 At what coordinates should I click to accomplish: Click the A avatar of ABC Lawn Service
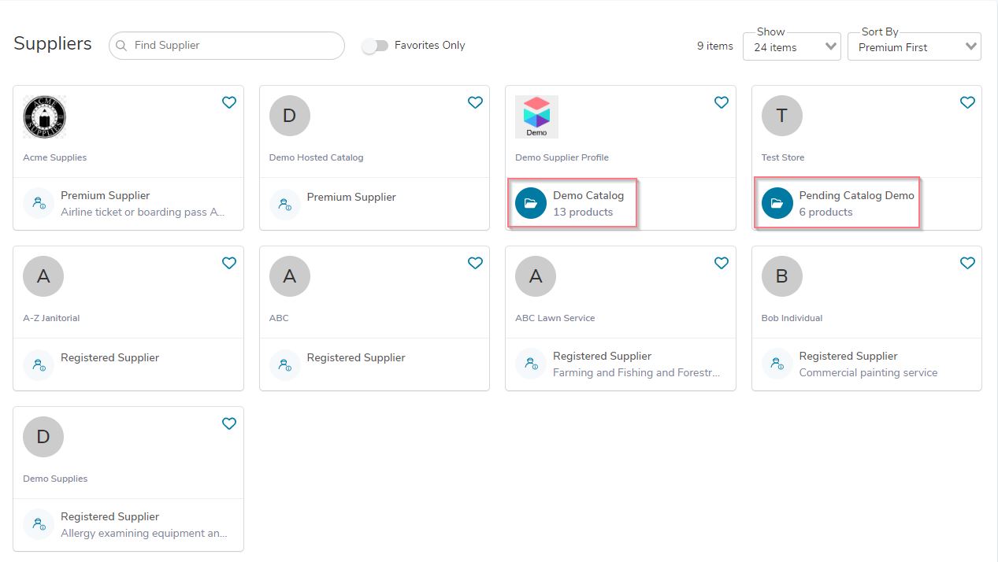pos(536,276)
